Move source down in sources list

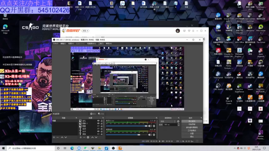[96, 137]
